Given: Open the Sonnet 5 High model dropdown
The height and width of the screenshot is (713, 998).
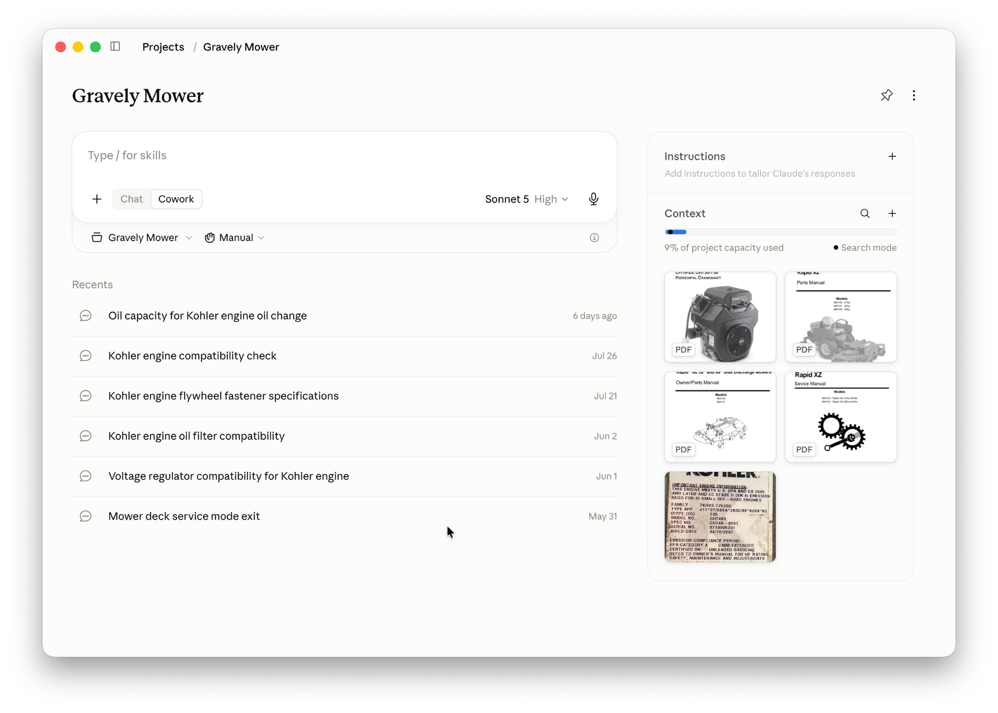Looking at the screenshot, I should (x=526, y=199).
